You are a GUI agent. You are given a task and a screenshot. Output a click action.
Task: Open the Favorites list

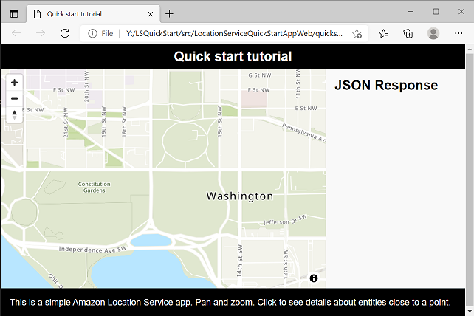coord(384,33)
